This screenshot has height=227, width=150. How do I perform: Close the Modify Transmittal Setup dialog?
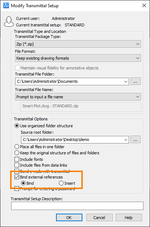point(144,6)
